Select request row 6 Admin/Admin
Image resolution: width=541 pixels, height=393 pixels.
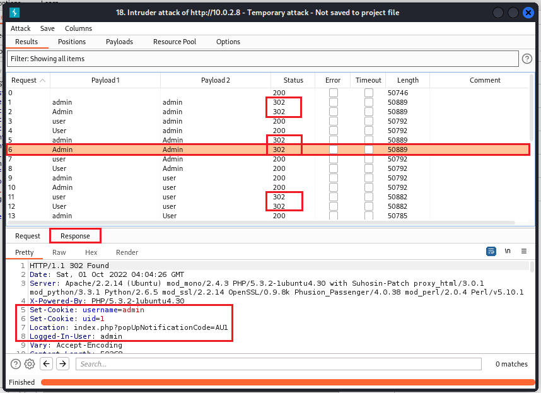click(267, 150)
